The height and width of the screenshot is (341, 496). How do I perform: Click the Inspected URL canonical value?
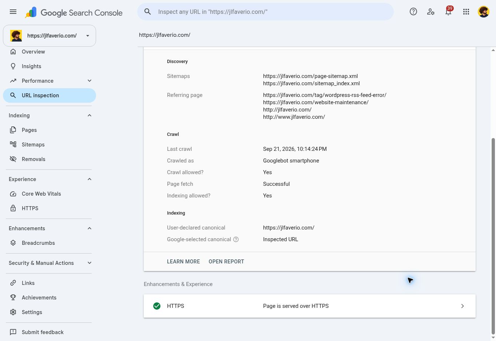tap(281, 239)
